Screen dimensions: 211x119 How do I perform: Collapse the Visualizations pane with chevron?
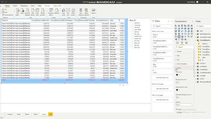(x=193, y=21)
